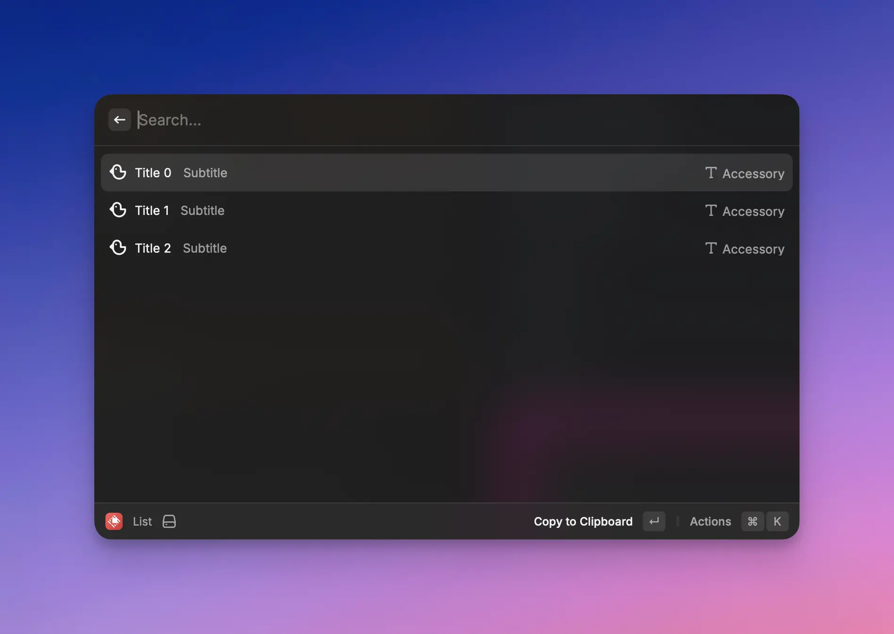Click the K key badge at the bottom right

(777, 521)
